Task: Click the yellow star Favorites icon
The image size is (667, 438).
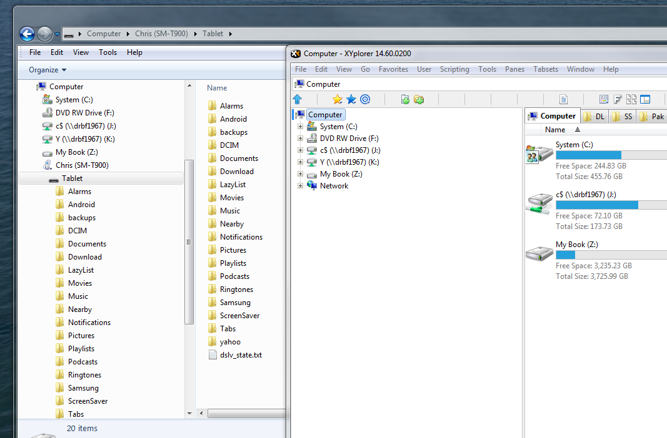Action: (x=338, y=99)
